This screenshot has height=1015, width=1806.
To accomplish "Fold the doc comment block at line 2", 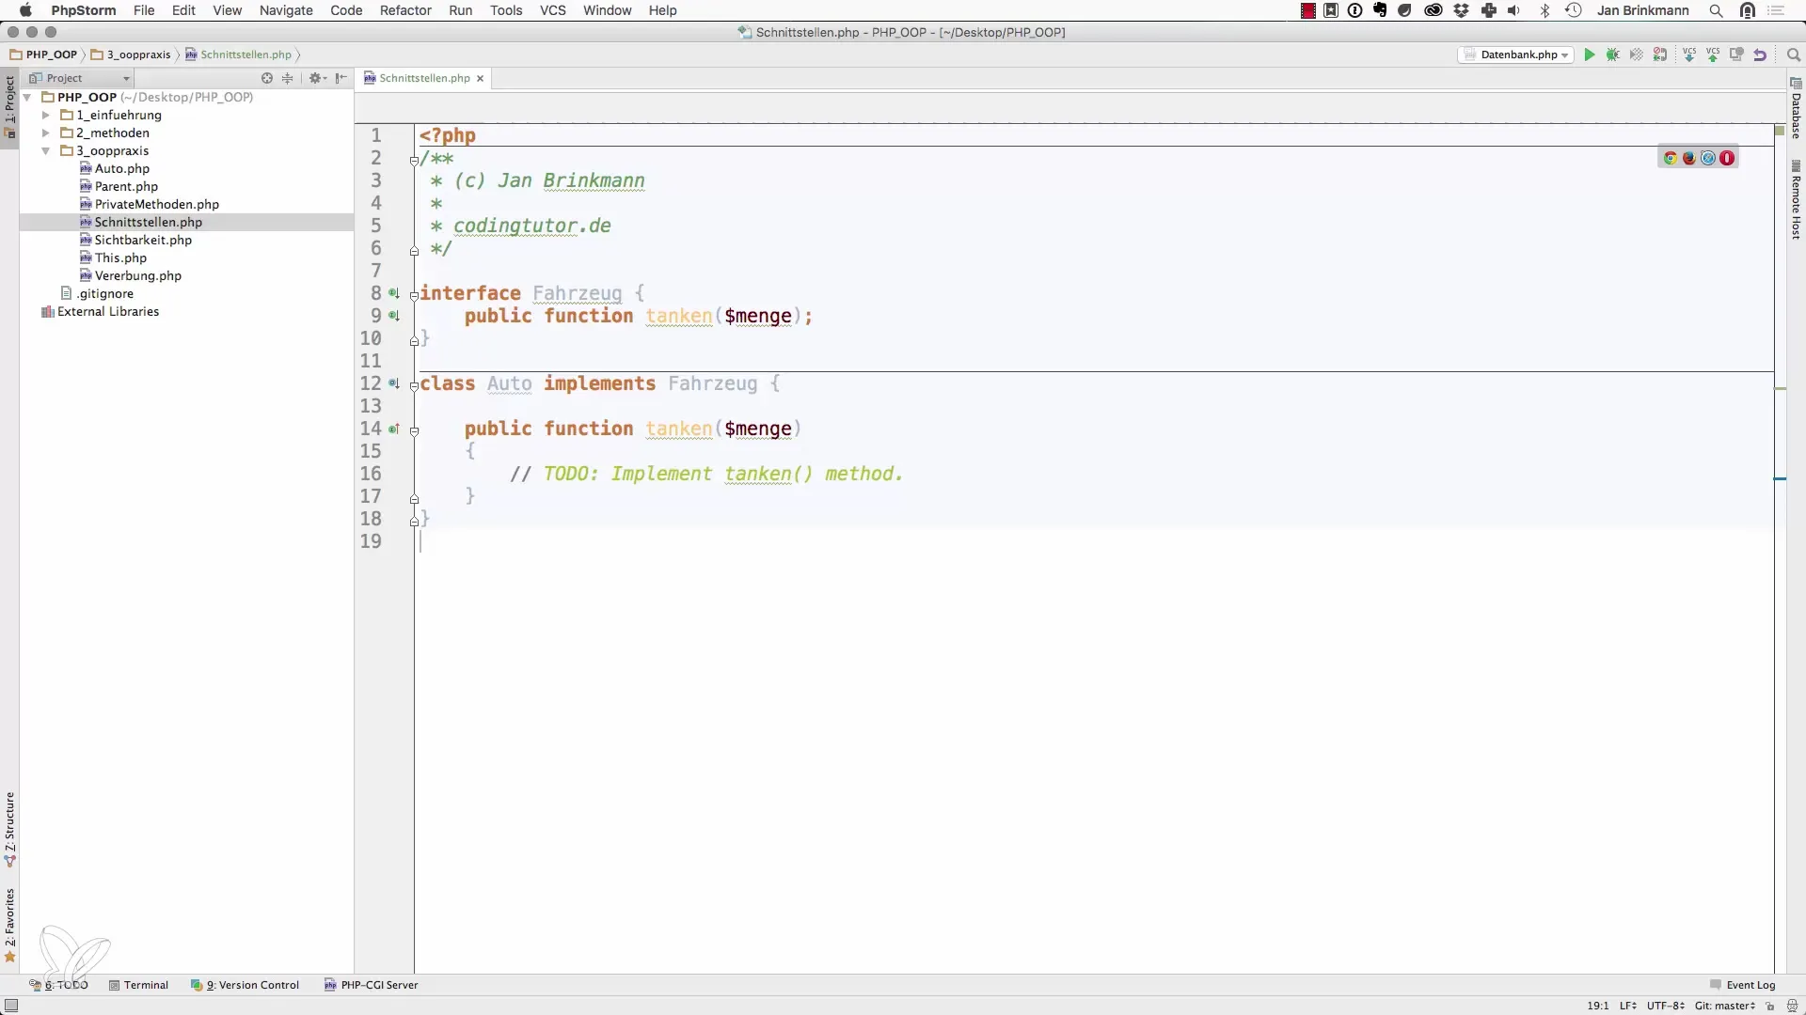I will click(x=414, y=160).
